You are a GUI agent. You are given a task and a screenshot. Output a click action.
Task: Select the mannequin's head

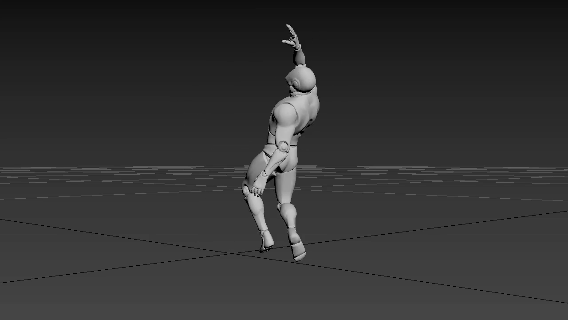pos(301,80)
